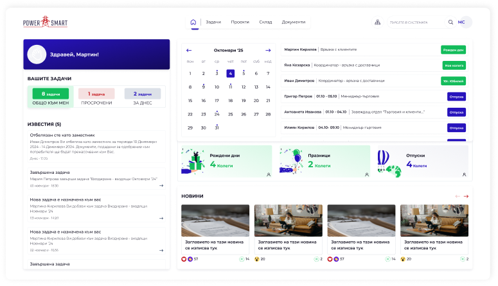The image size is (498, 286).
Task: Open the Проекти menu item
Action: click(x=240, y=22)
